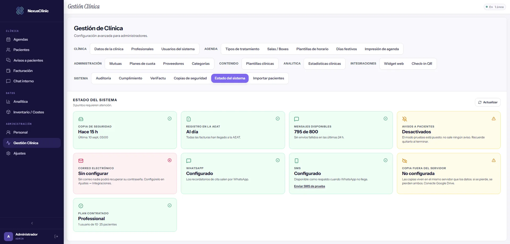The width and height of the screenshot is (510, 244).
Task: Select the Estadísticas clínicas tab
Action: 325,64
